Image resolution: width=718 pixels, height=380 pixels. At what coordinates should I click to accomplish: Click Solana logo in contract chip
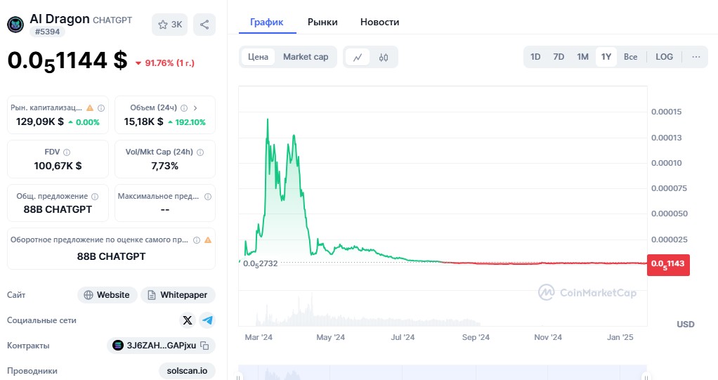click(118, 346)
